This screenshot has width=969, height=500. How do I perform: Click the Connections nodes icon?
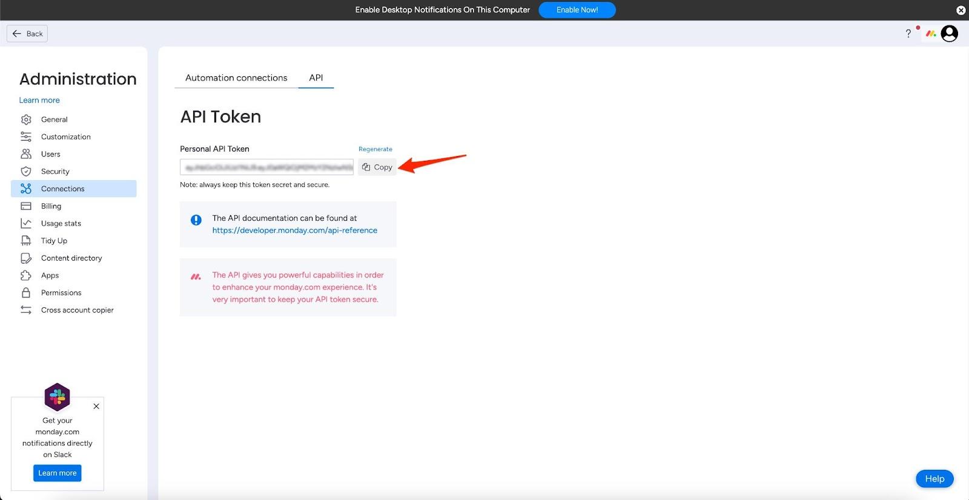click(x=26, y=189)
